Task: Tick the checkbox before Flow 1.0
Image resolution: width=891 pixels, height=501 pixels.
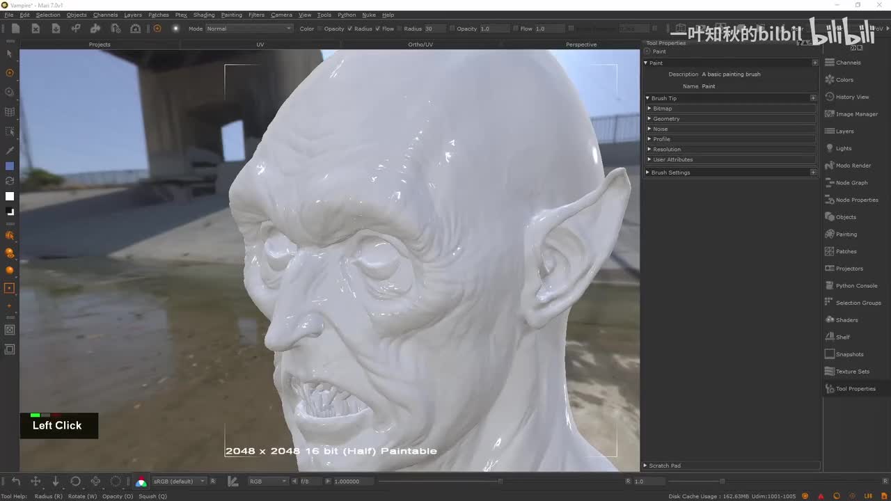Action: [515, 29]
